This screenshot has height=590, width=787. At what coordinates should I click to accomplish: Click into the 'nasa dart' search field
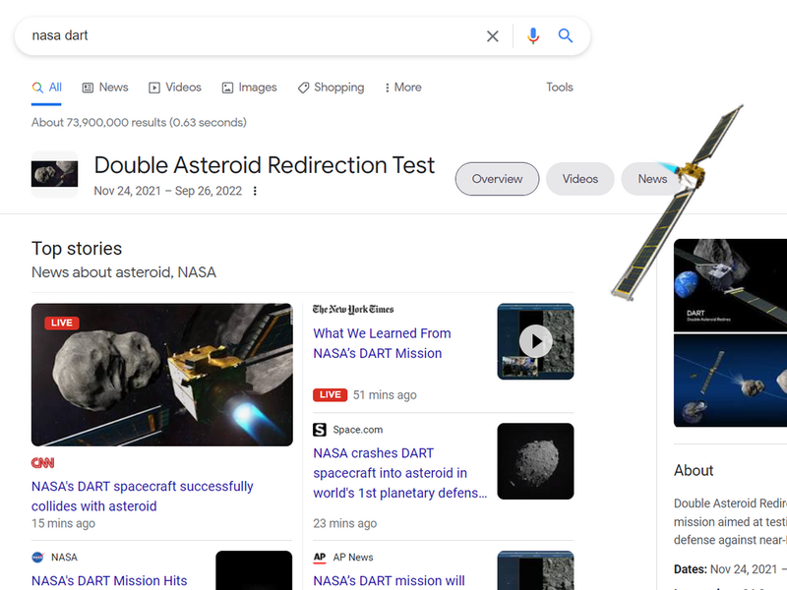pyautogui.click(x=251, y=35)
